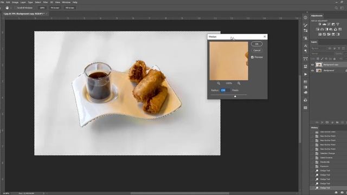Toggle lock all on layer

coord(335,59)
